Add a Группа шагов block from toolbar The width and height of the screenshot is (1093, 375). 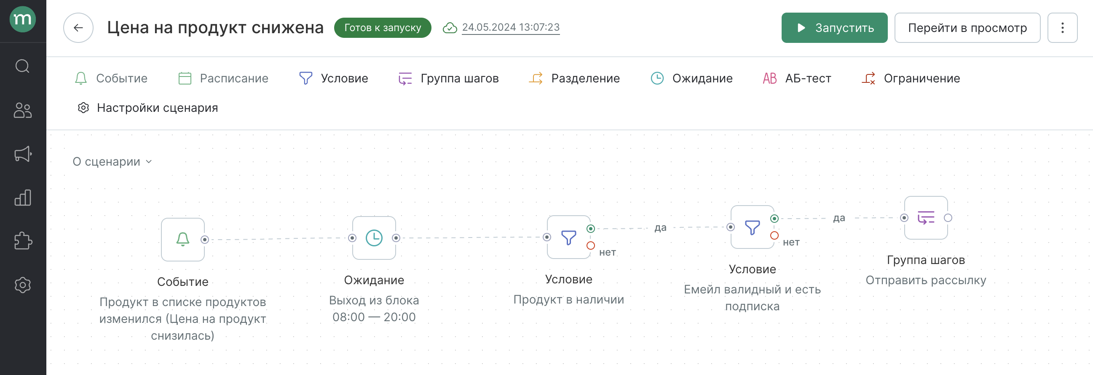pyautogui.click(x=448, y=78)
